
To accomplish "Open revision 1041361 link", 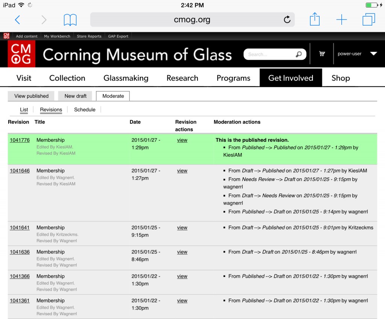I will point(20,301).
